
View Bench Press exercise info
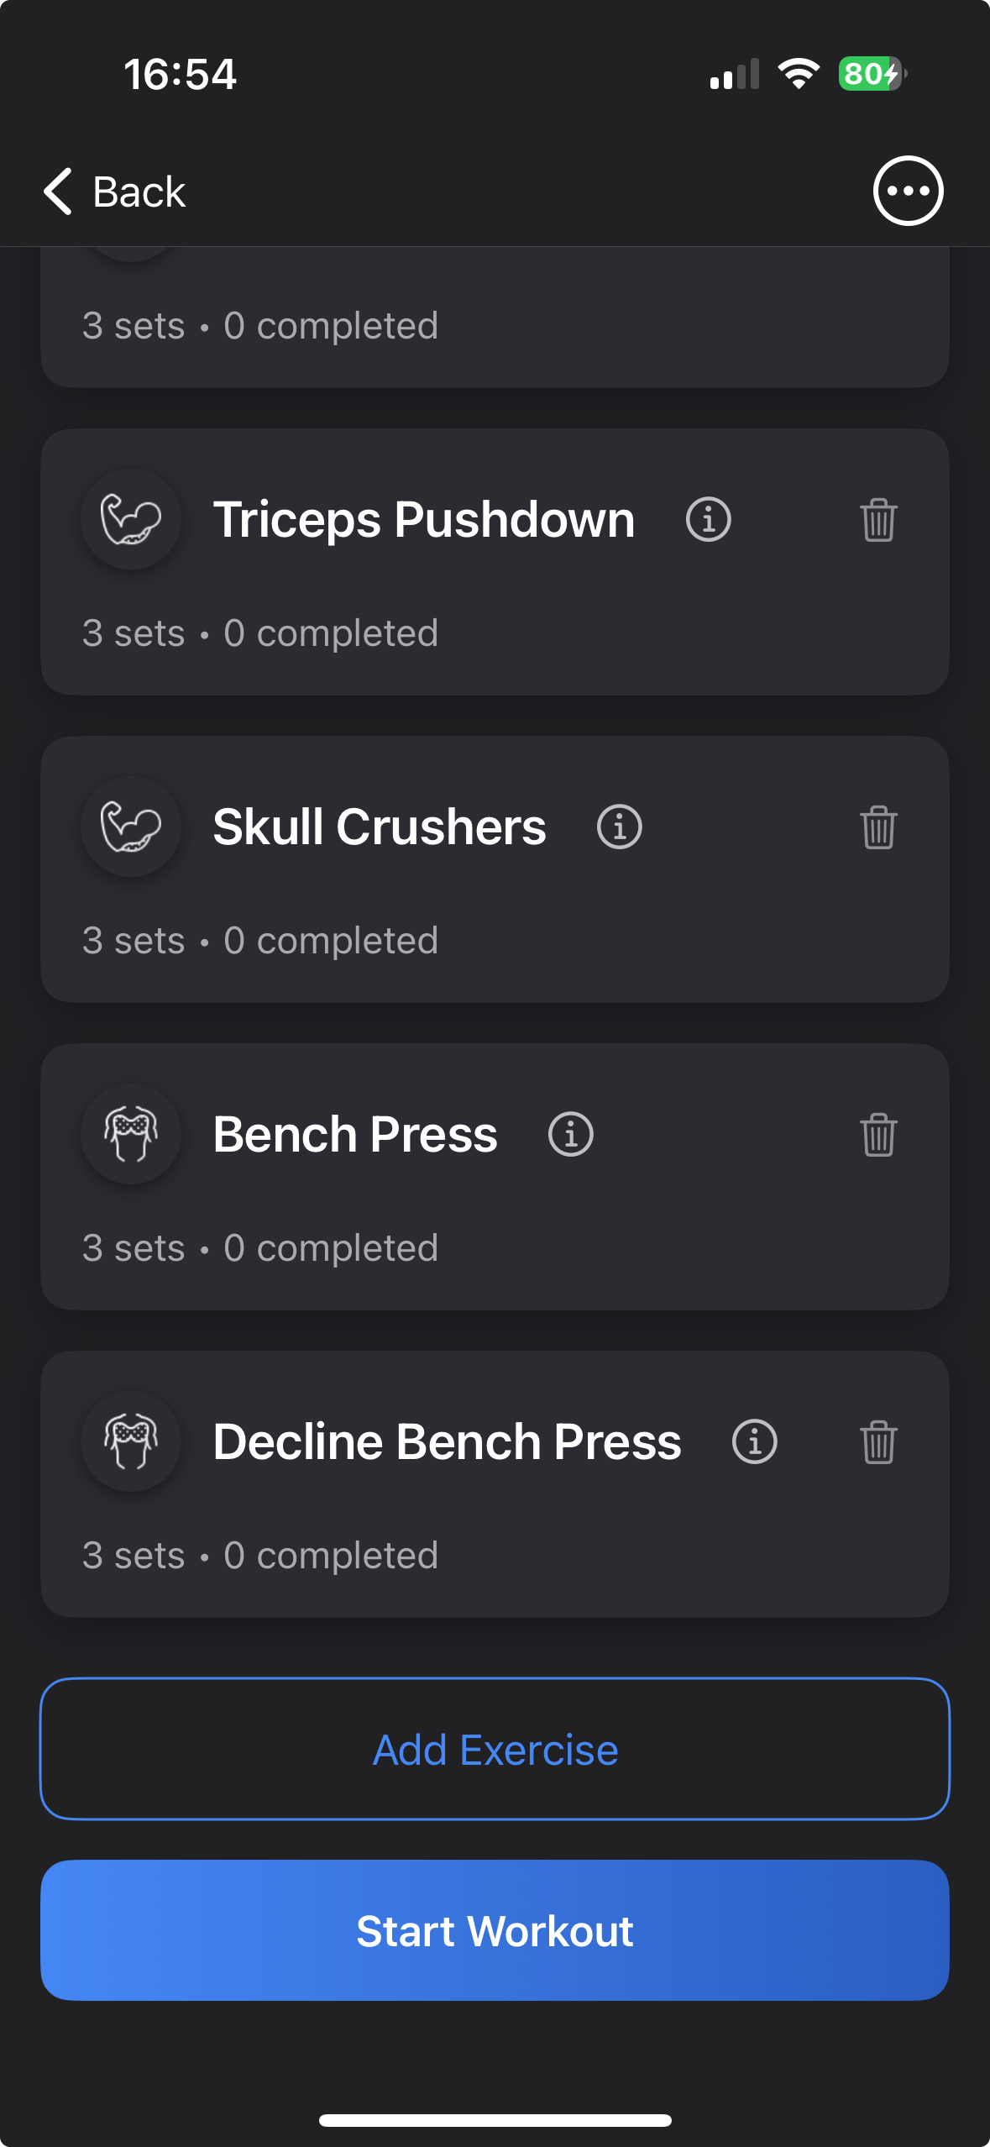point(570,1135)
